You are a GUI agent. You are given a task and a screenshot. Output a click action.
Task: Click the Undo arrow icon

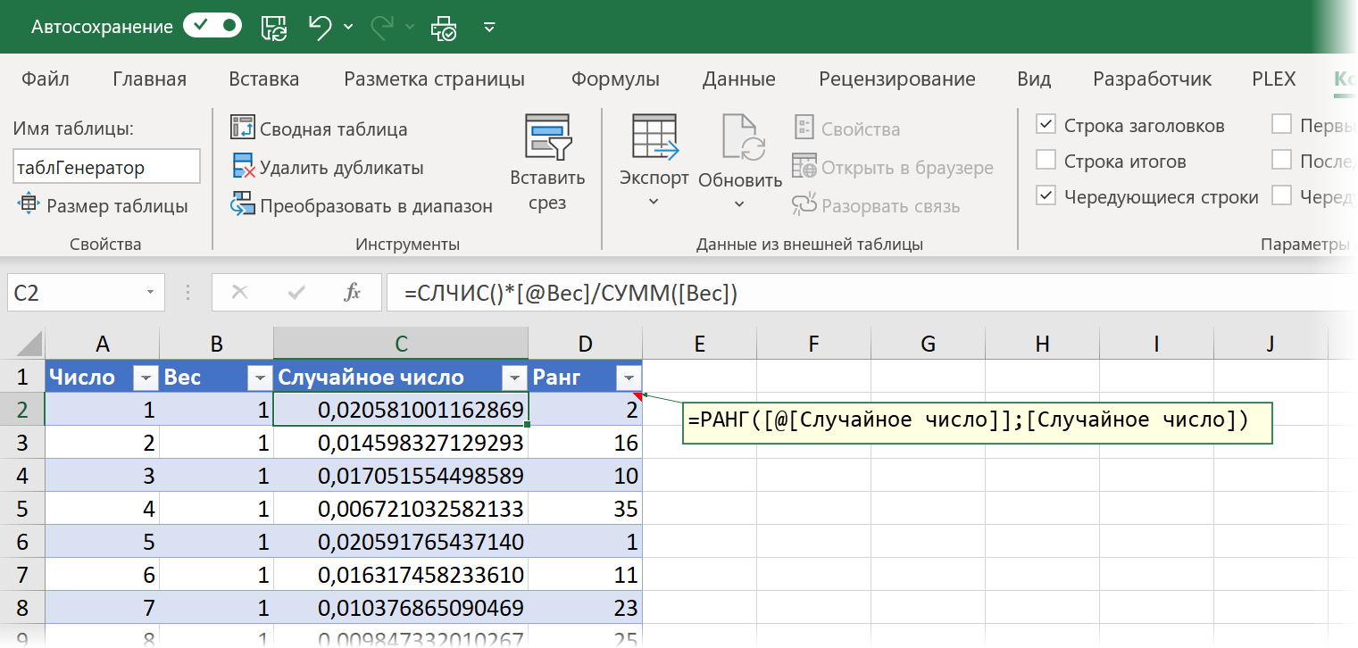(x=321, y=26)
